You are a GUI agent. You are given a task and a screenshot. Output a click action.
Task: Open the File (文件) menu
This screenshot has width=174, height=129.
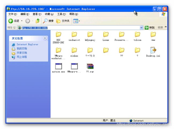pyautogui.click(x=13, y=14)
